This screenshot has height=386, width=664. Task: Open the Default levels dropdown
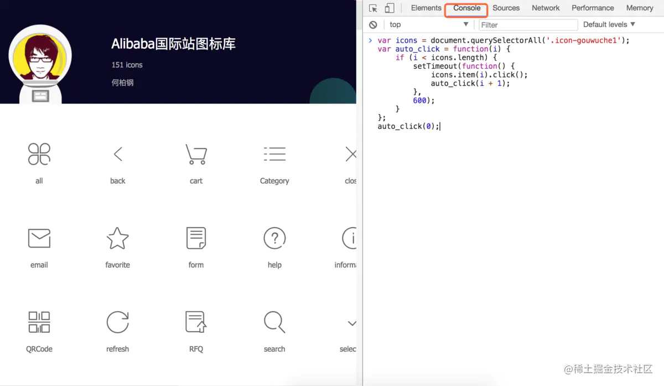pyautogui.click(x=609, y=24)
